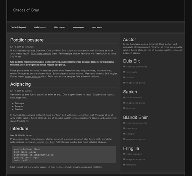The image size is (192, 176).
Task: Click the May 24, 2006 post date
Action: (16, 135)
